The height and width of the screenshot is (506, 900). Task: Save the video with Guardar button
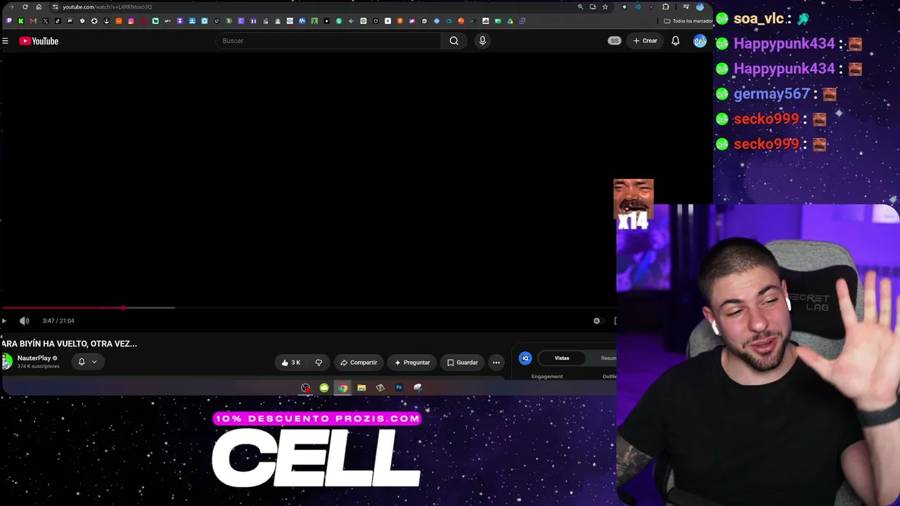pos(462,363)
